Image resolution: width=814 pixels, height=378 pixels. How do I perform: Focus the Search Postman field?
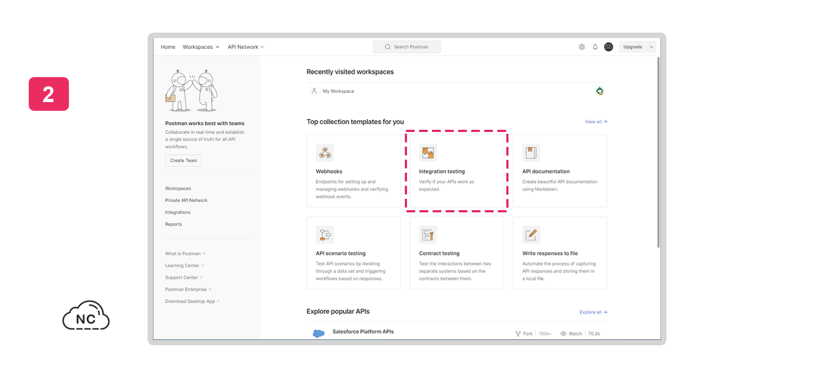(407, 47)
